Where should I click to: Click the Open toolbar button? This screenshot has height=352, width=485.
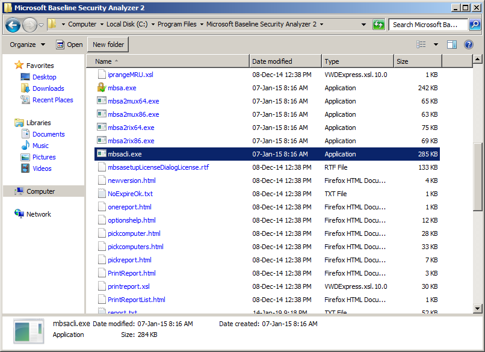click(x=69, y=45)
